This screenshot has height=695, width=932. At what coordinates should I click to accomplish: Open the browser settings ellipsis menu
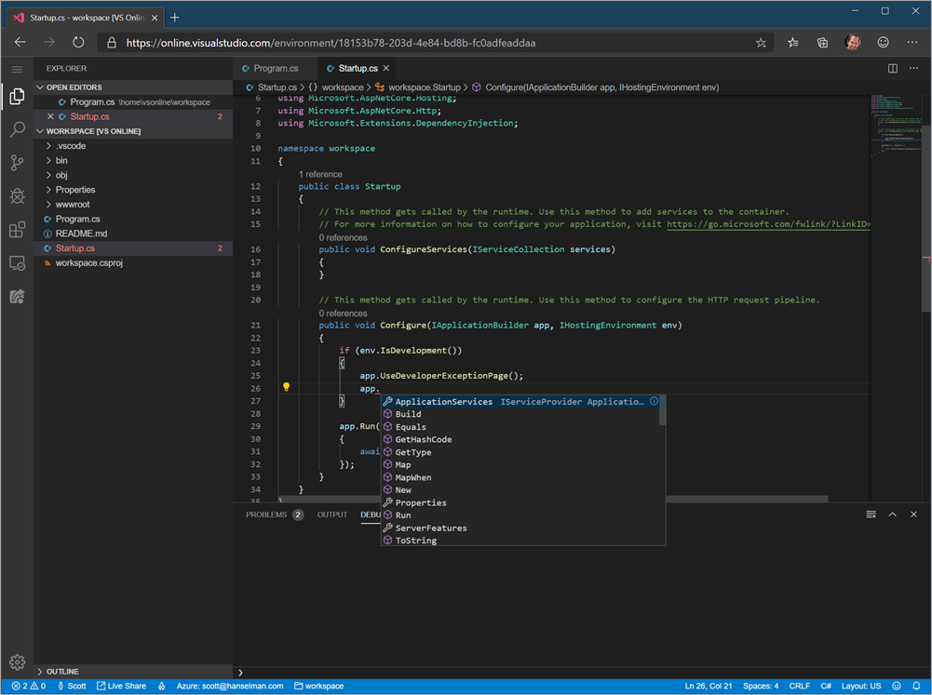(x=912, y=42)
